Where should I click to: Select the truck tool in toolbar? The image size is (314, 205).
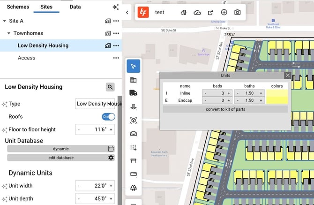point(133,93)
